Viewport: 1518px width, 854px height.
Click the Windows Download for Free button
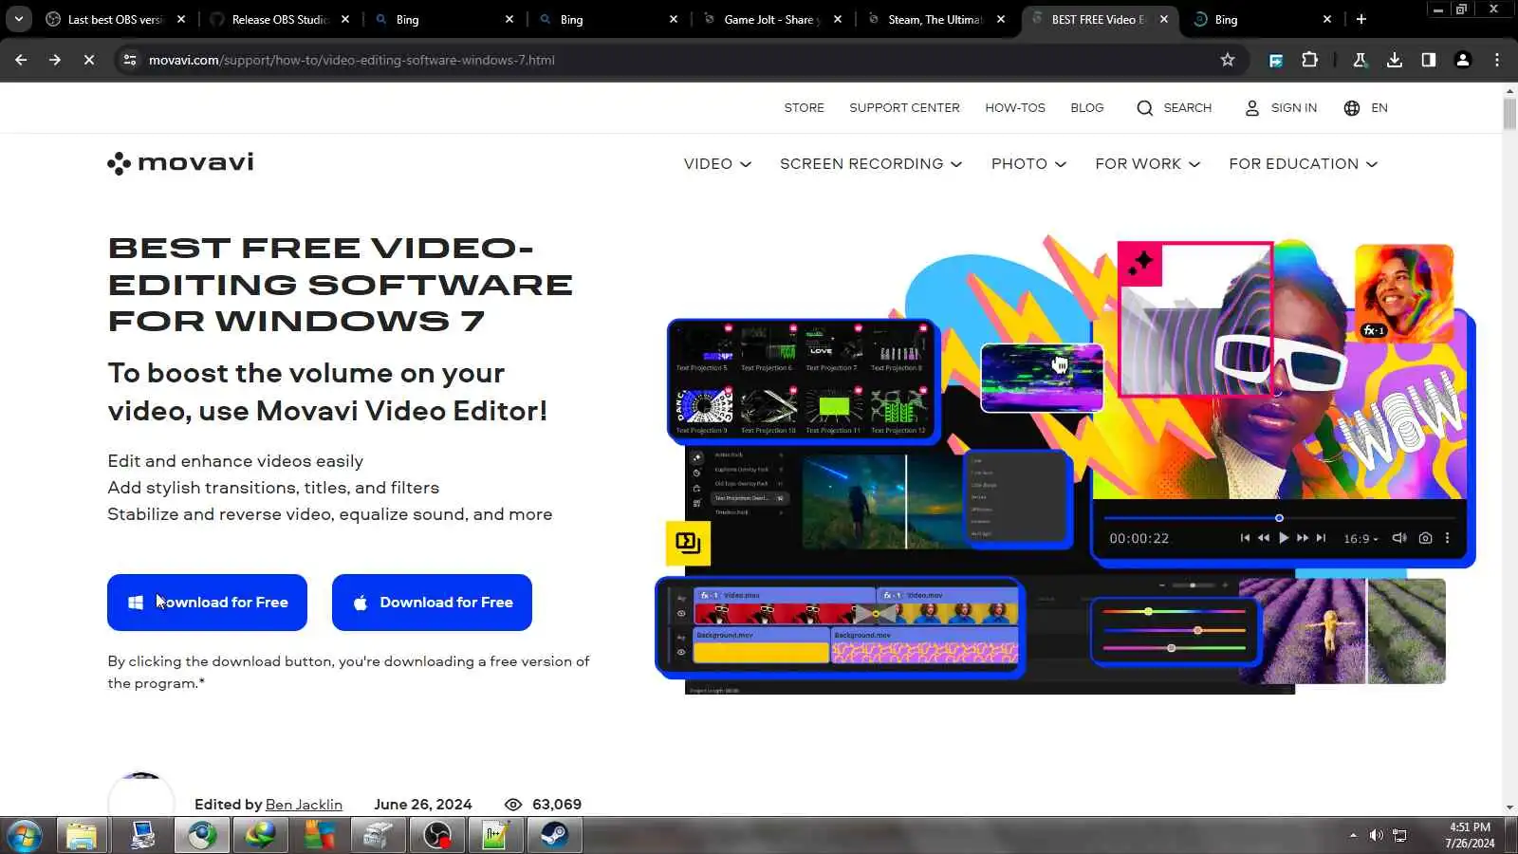pyautogui.click(x=207, y=603)
